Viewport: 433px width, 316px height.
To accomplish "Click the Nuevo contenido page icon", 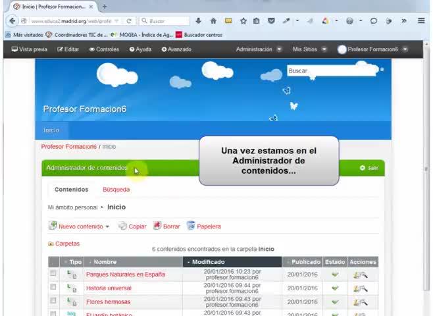I will click(53, 225).
